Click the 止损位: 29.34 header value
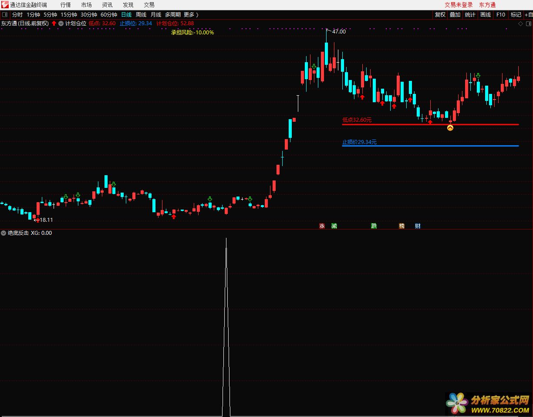This screenshot has height=417, width=533. coord(136,23)
